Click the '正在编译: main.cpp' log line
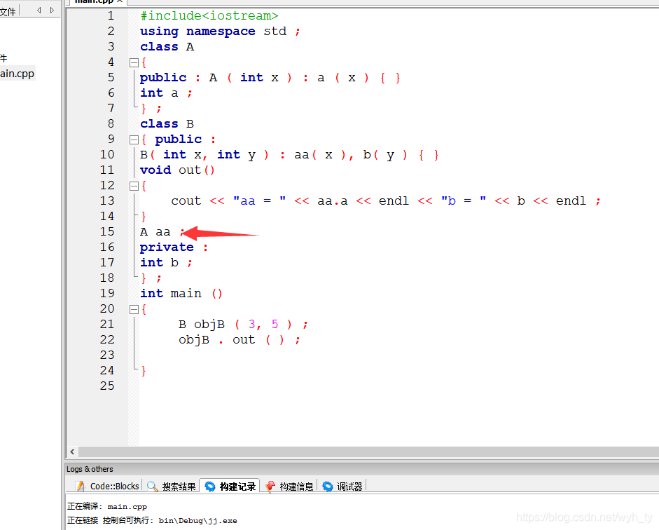 pos(107,507)
